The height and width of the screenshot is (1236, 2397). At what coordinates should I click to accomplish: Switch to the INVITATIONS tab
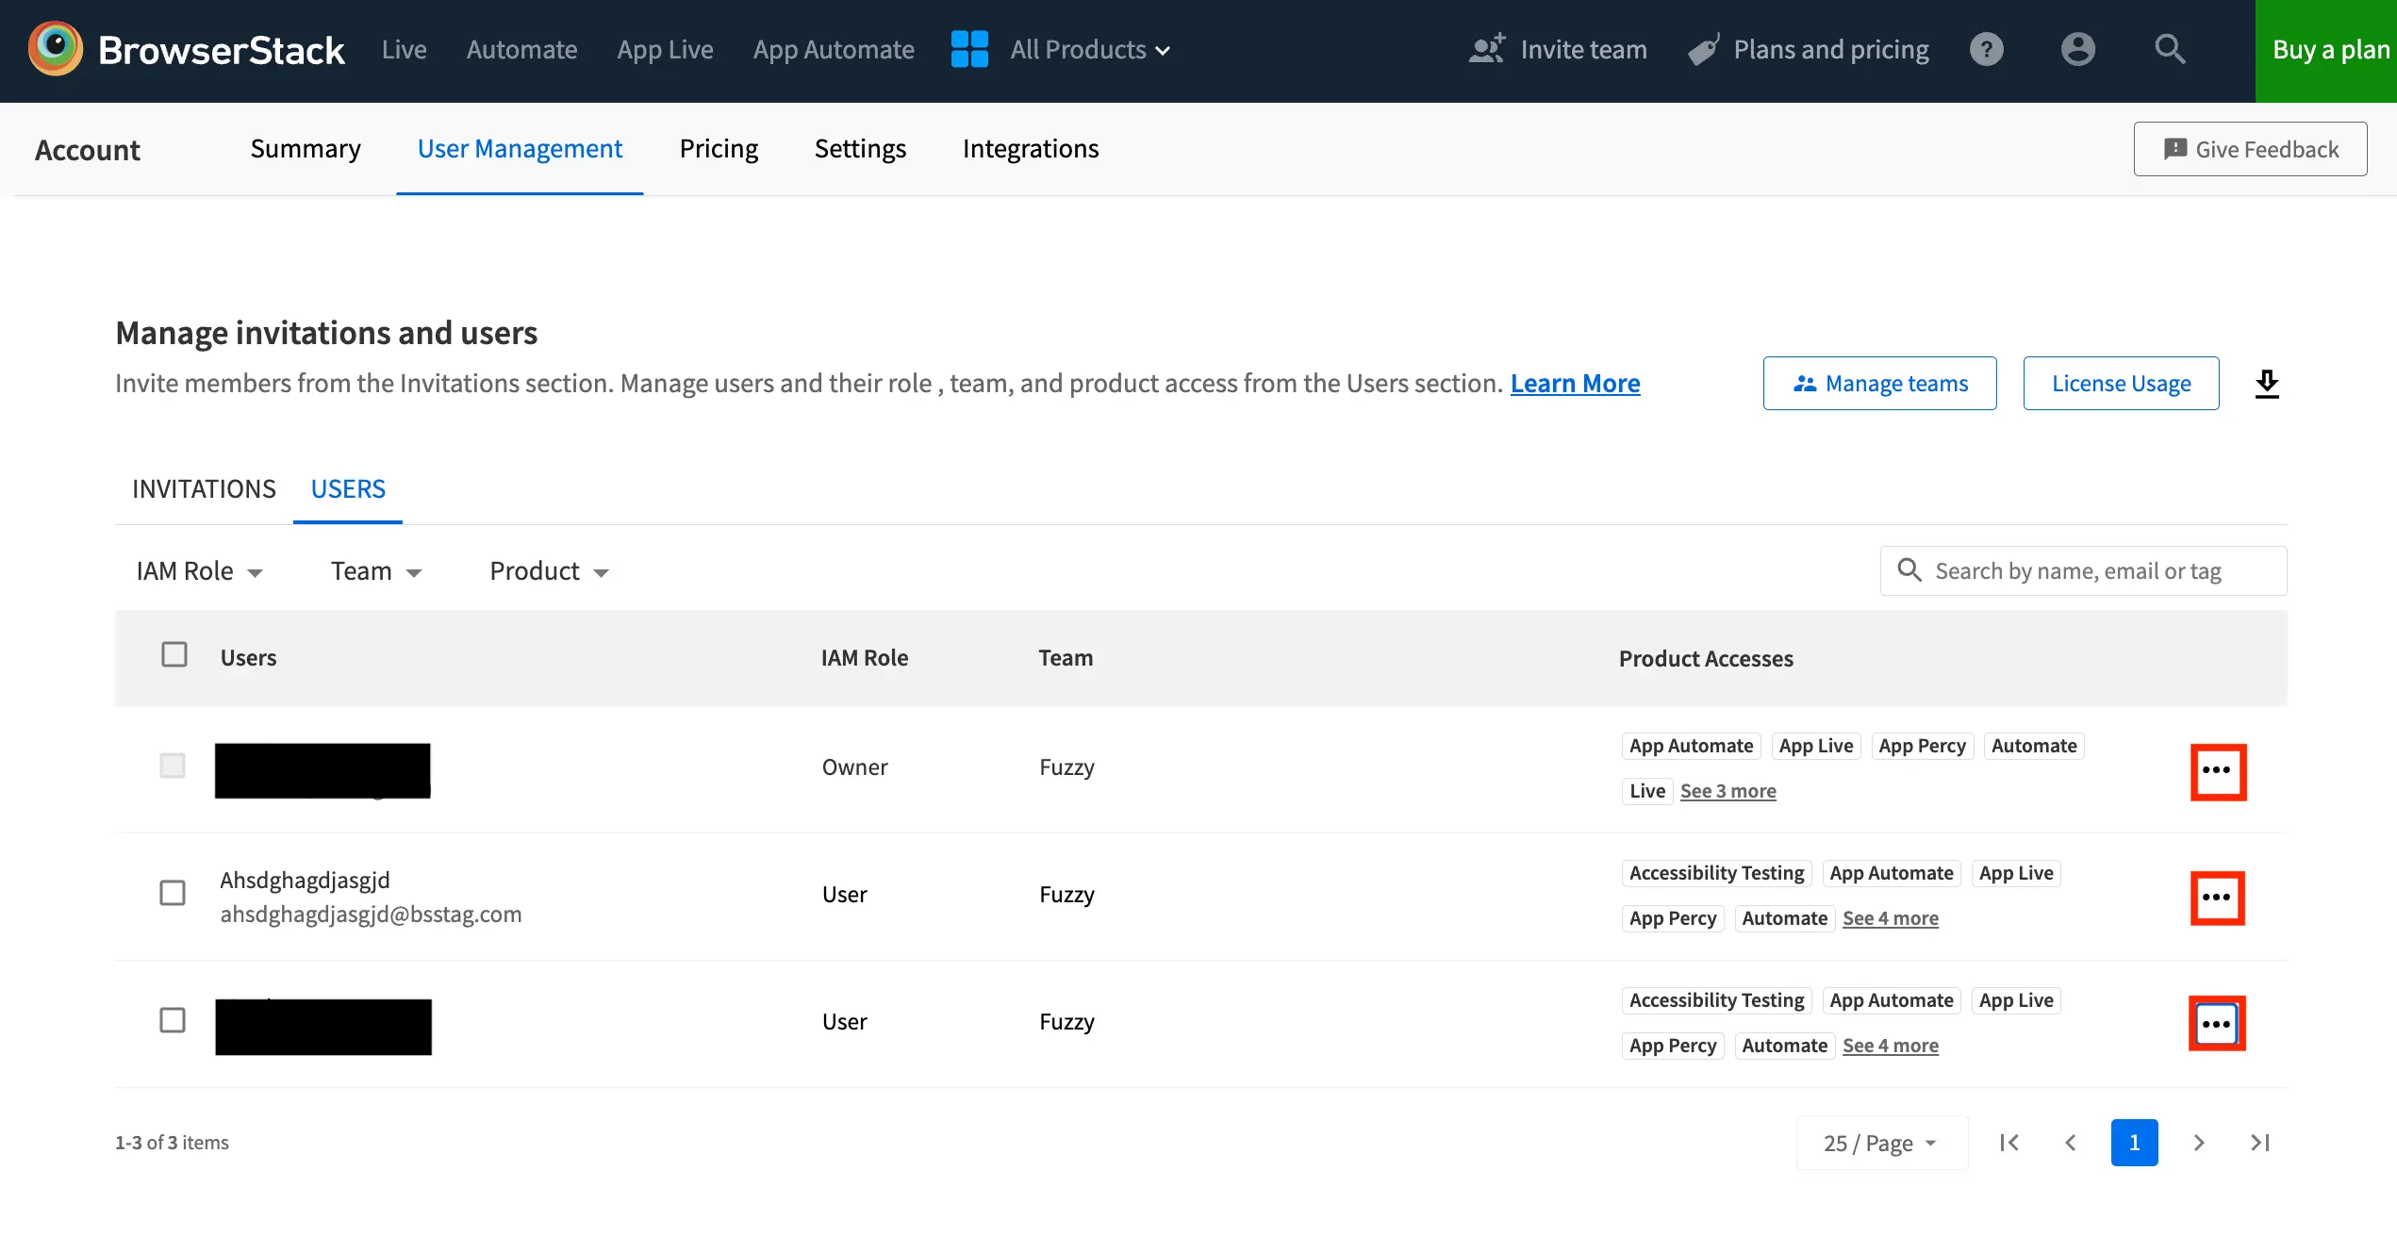pyautogui.click(x=204, y=489)
